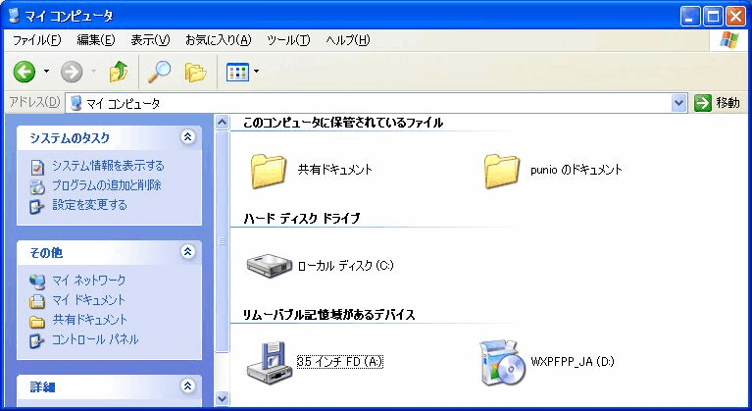Collapse the 詳細 panel chevron
Image resolution: width=752 pixels, height=411 pixels.
(187, 385)
